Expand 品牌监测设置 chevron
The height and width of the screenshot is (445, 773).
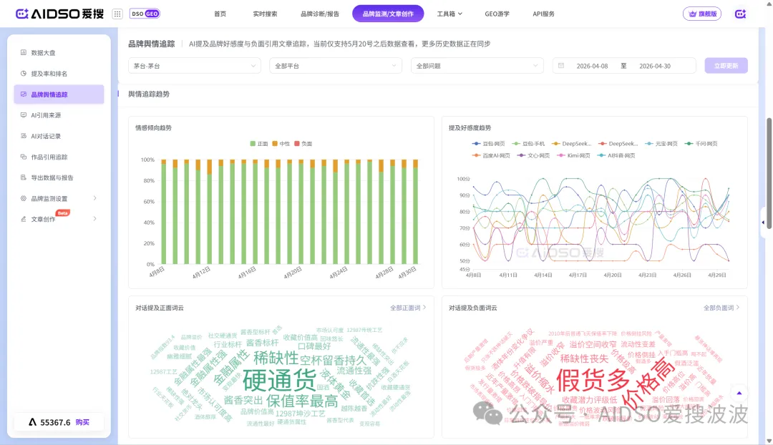point(94,198)
